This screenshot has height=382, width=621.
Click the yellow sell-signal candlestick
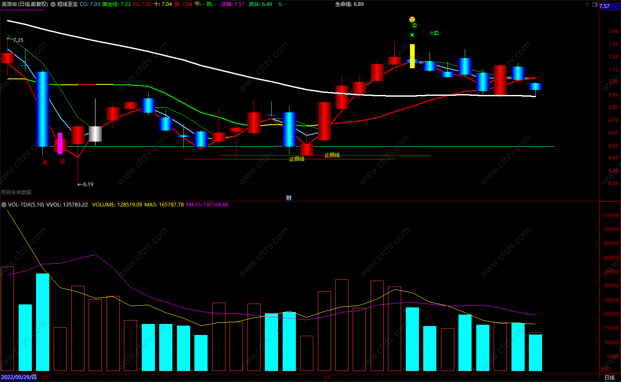pos(412,56)
